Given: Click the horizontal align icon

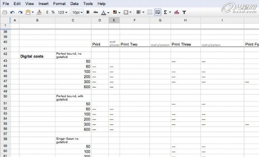Looking at the screenshot, I should 139,12.
